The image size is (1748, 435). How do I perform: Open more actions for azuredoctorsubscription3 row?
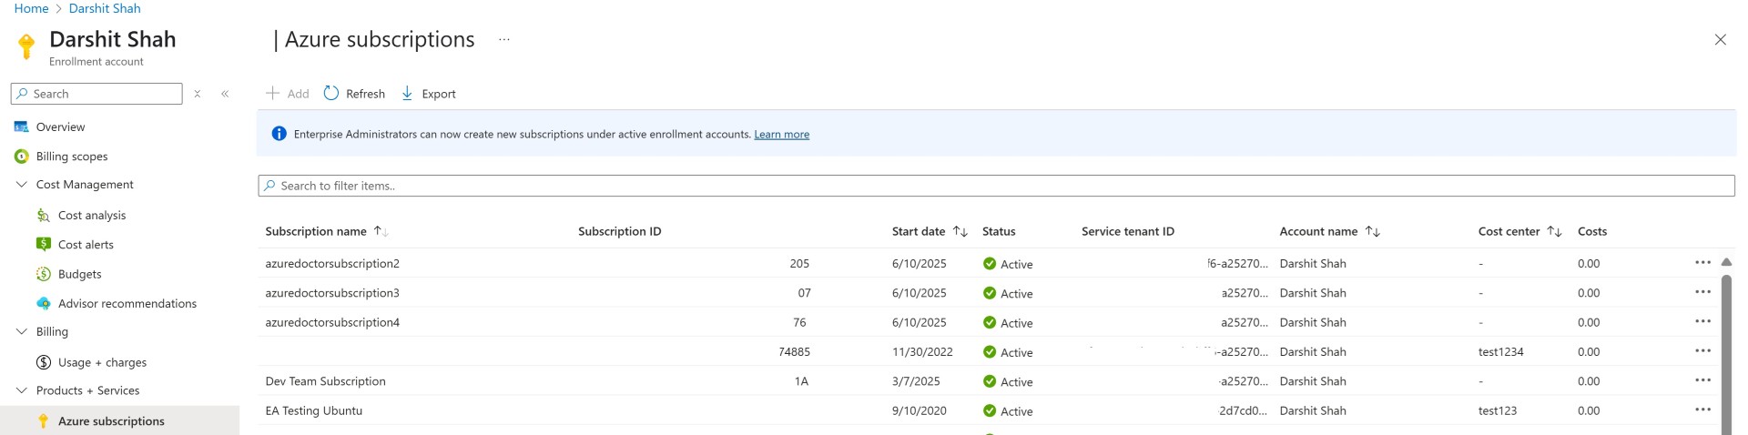click(x=1702, y=292)
